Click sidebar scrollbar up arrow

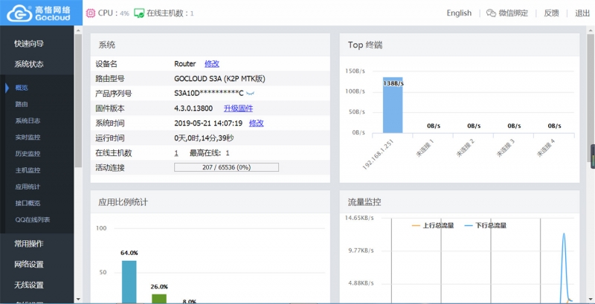78,30
